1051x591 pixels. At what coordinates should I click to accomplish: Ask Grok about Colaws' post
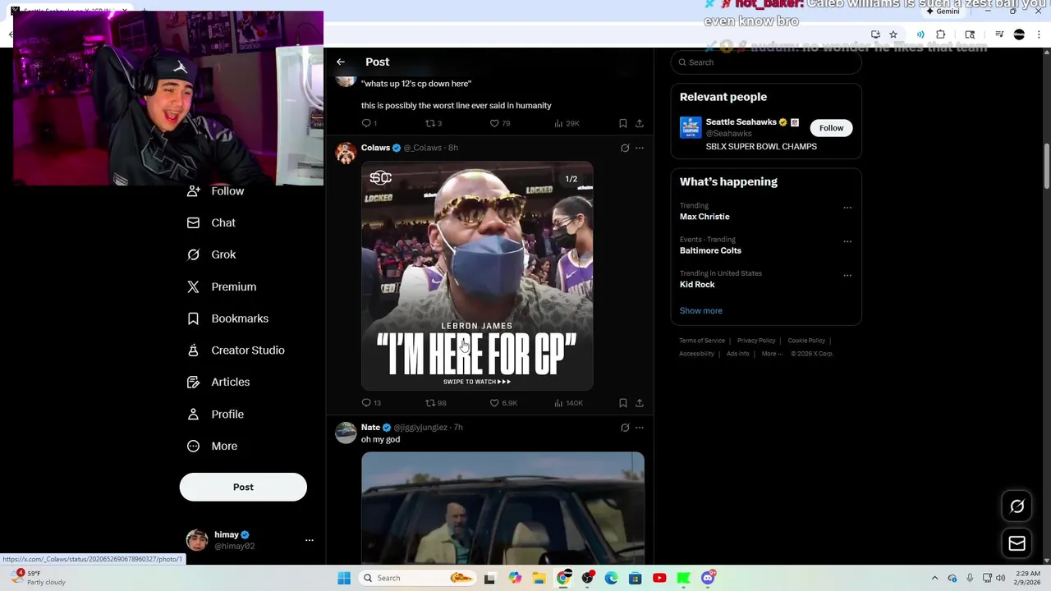pyautogui.click(x=625, y=149)
